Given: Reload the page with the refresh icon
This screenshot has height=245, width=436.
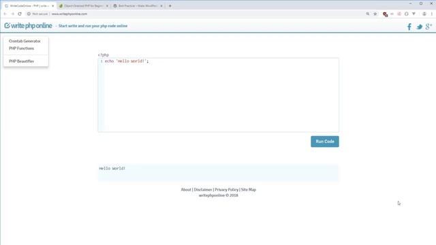Looking at the screenshot, I should click(20, 14).
